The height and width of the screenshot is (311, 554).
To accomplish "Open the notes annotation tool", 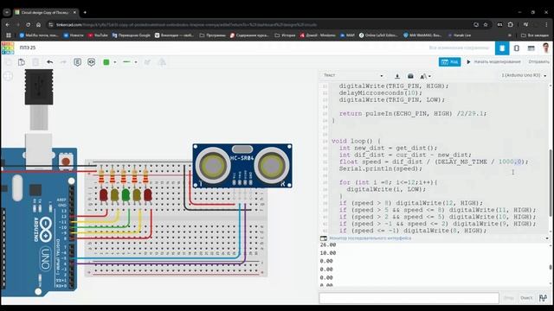I will coord(77,62).
